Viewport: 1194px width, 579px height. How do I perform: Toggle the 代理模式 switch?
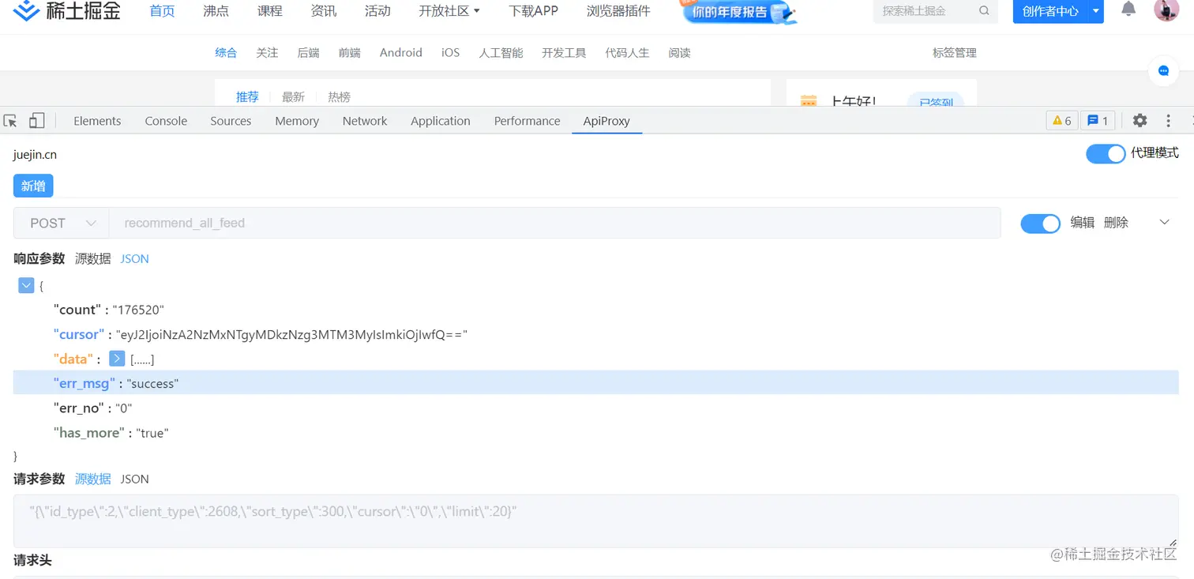1106,153
